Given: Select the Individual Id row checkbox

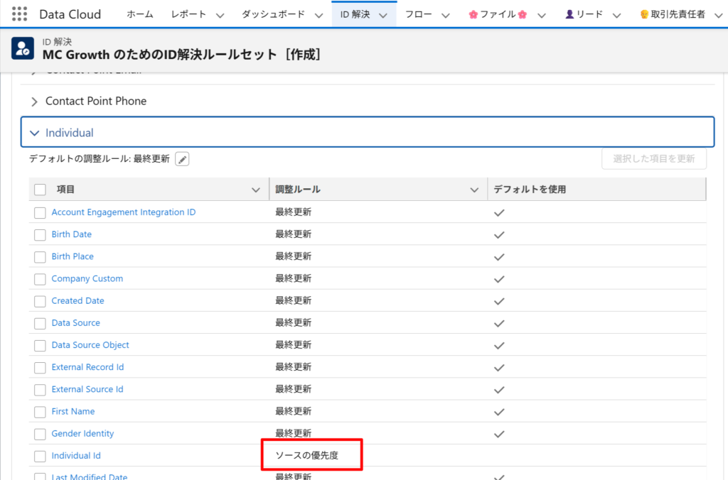Looking at the screenshot, I should point(40,457).
